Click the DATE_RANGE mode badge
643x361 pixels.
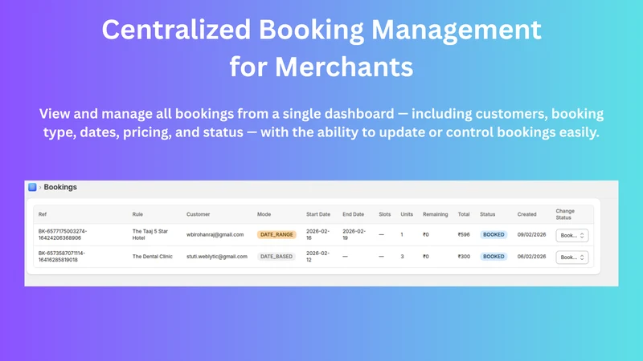coord(276,234)
